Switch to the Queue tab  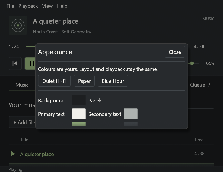point(200,85)
